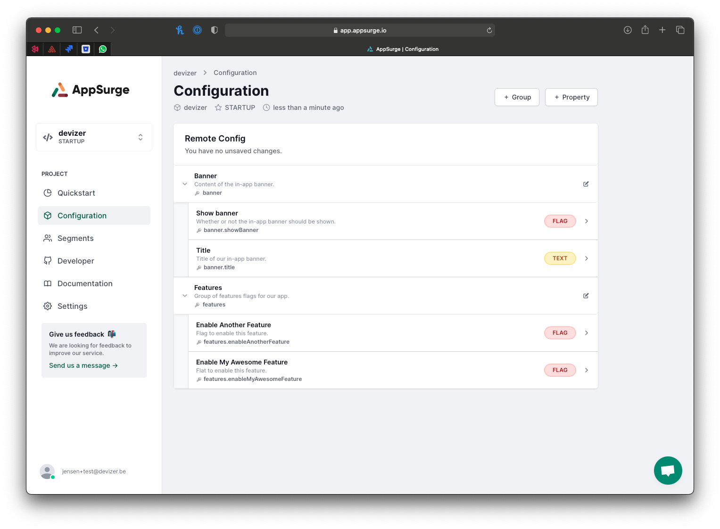Click jensen+test@devizer.be account text
This screenshot has width=720, height=529.
(x=94, y=471)
